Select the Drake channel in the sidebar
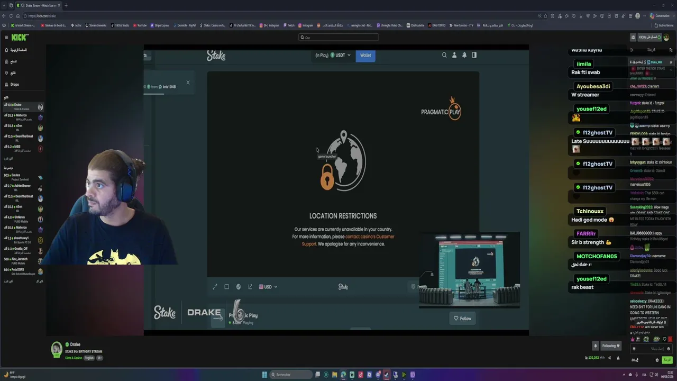The width and height of the screenshot is (677, 381). (24, 107)
